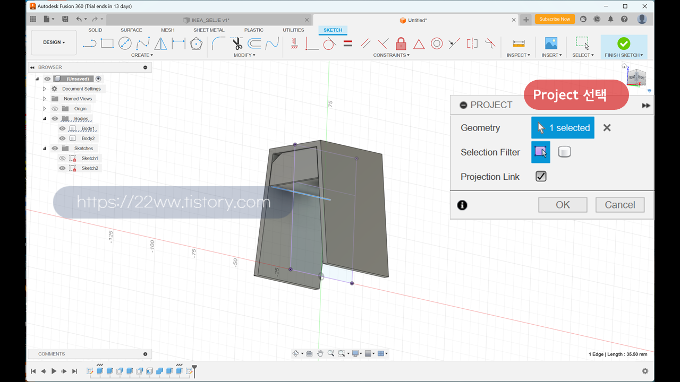The width and height of the screenshot is (680, 382).
Task: Click the Subscribe Now button
Action: 555,19
